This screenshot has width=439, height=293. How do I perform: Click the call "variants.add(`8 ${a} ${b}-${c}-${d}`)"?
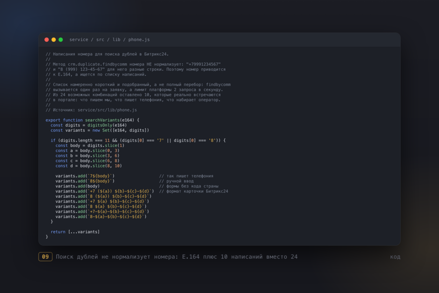(x=101, y=207)
